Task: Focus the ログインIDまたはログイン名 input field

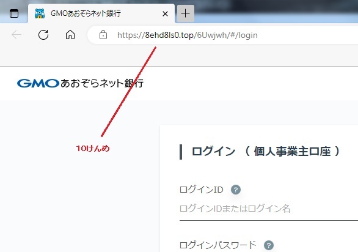Action: [269, 209]
